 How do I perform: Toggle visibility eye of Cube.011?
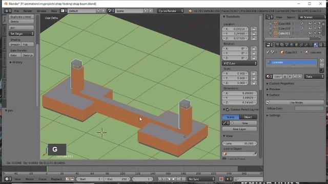tap(310, 33)
